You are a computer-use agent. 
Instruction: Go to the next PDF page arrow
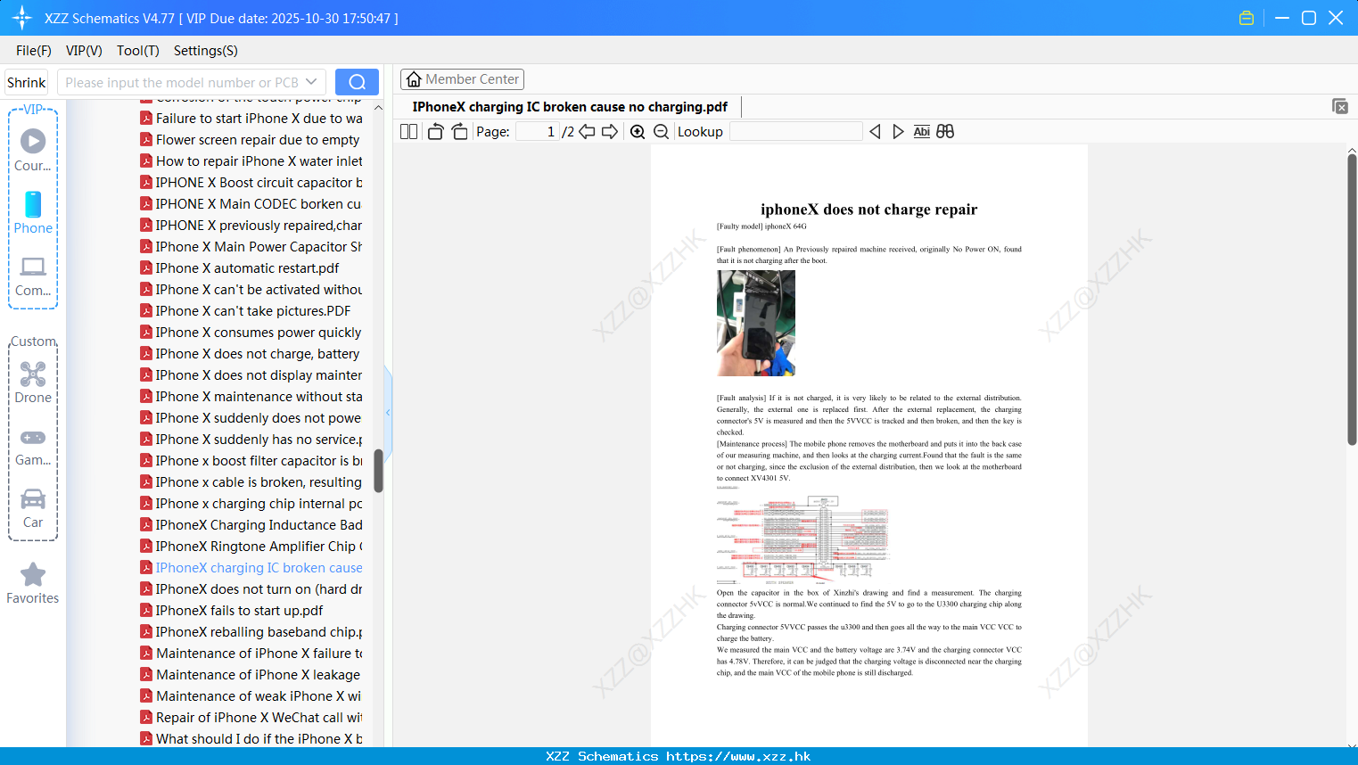tap(610, 132)
